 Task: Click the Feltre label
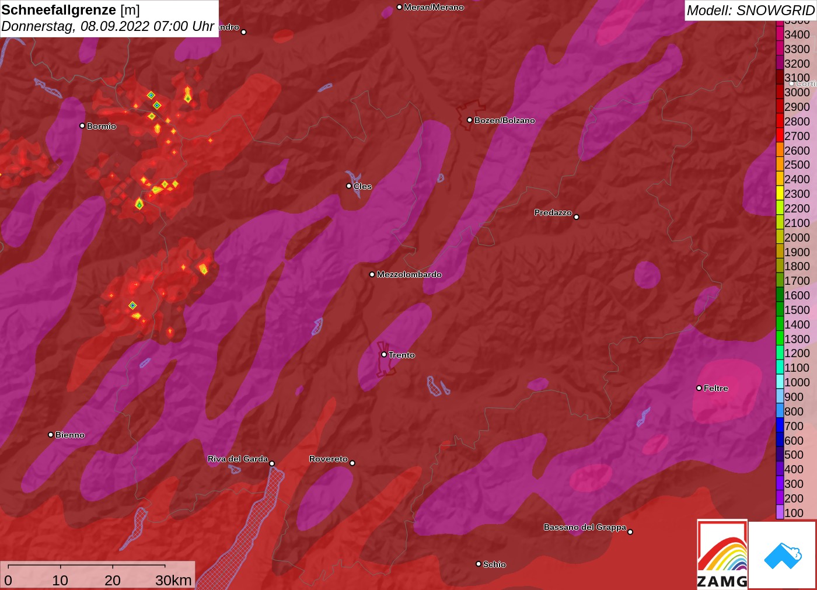(716, 388)
